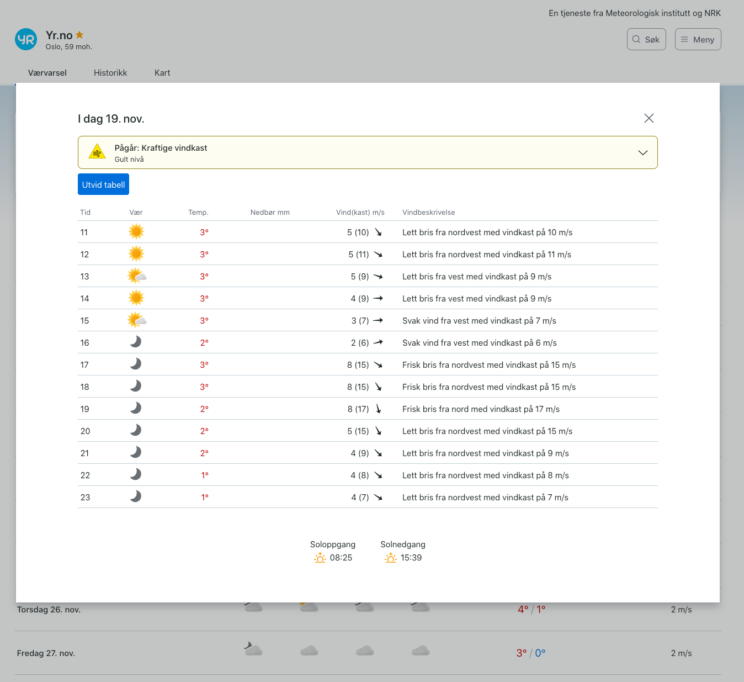
Task: Click the Vind(kast) m/s column header
Action: click(x=360, y=213)
